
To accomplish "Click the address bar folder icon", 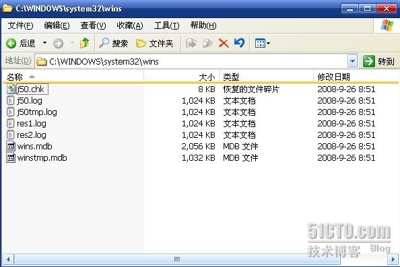I will point(42,62).
